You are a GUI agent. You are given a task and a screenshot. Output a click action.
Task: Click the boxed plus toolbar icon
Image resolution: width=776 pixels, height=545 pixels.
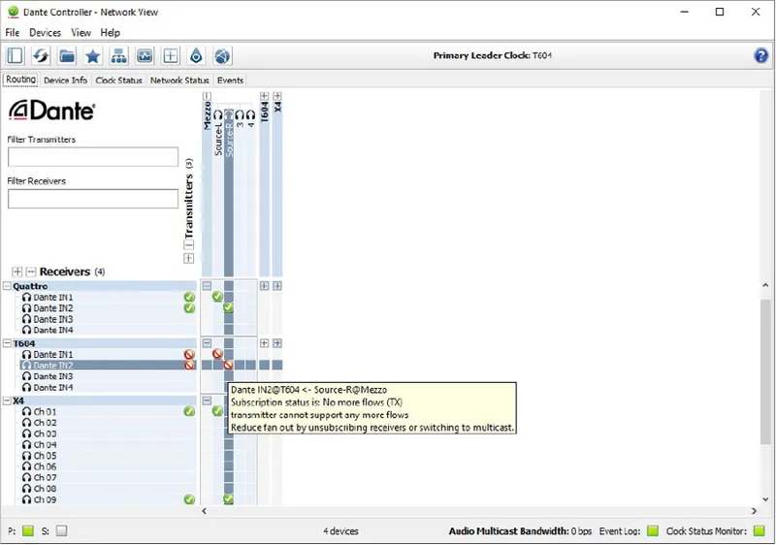tap(171, 56)
